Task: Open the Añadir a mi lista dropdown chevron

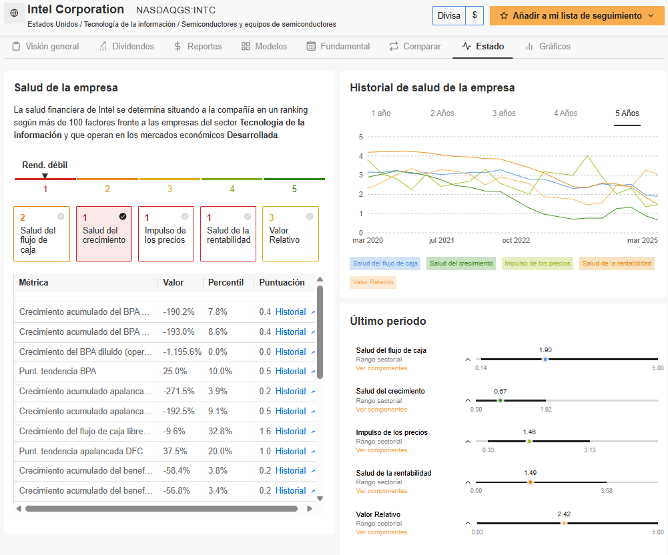Action: click(651, 16)
